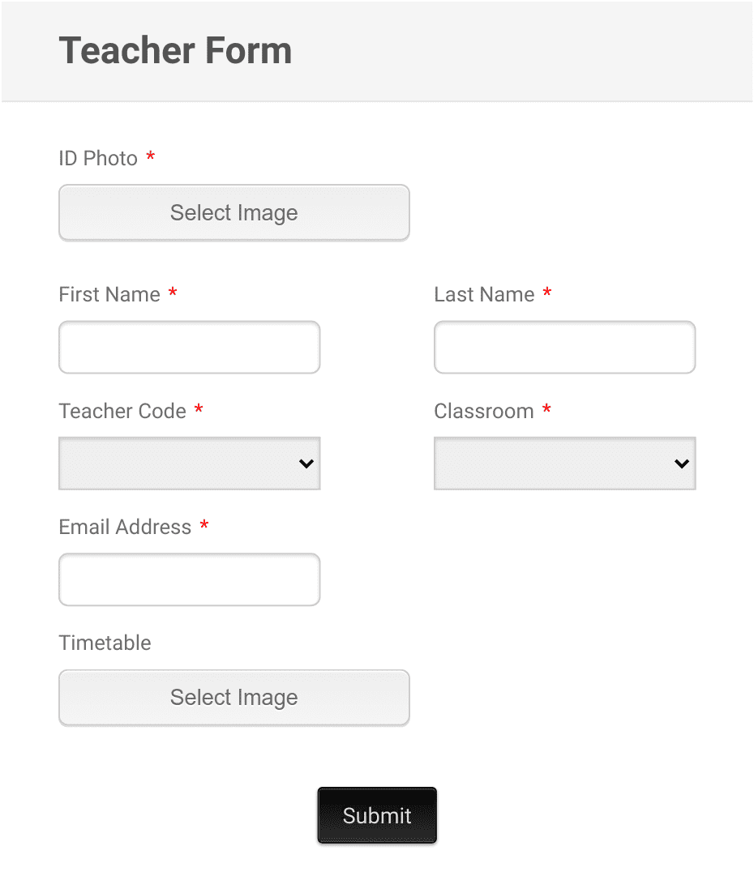Click the Last Name label
The width and height of the screenshot is (754, 876).
485,294
